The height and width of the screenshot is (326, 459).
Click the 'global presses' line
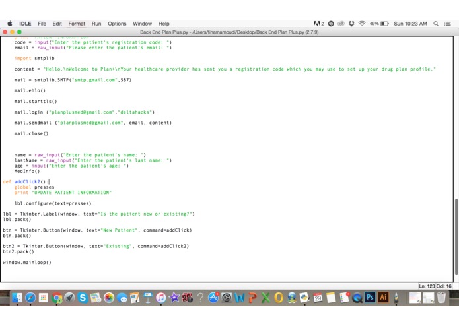pos(34,187)
